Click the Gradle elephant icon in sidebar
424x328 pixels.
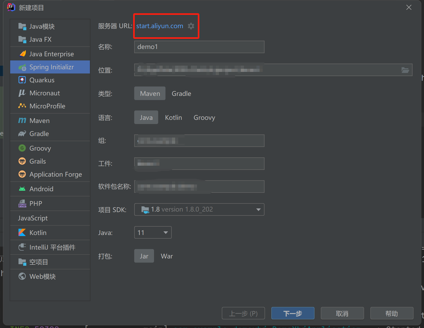[22, 134]
